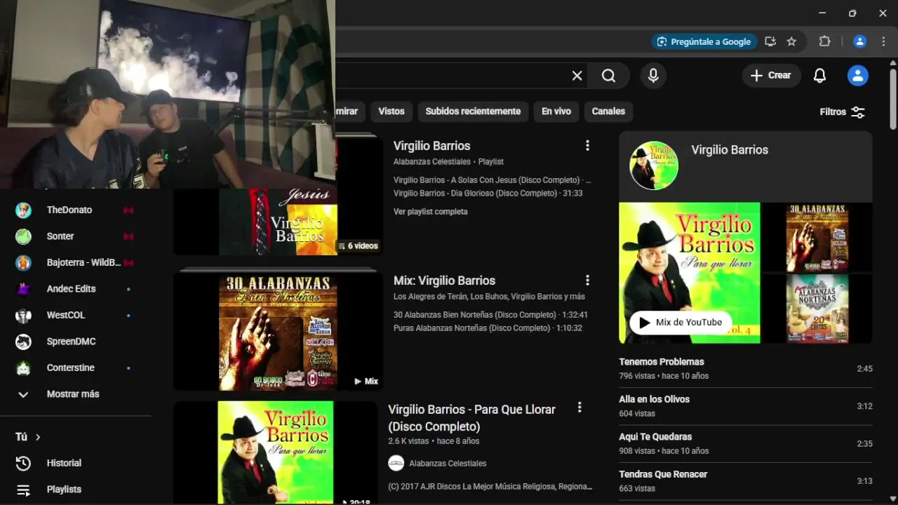This screenshot has width=898, height=505.
Task: Open Alabanzas Norteñas small thumbnail in panel
Action: tap(817, 309)
